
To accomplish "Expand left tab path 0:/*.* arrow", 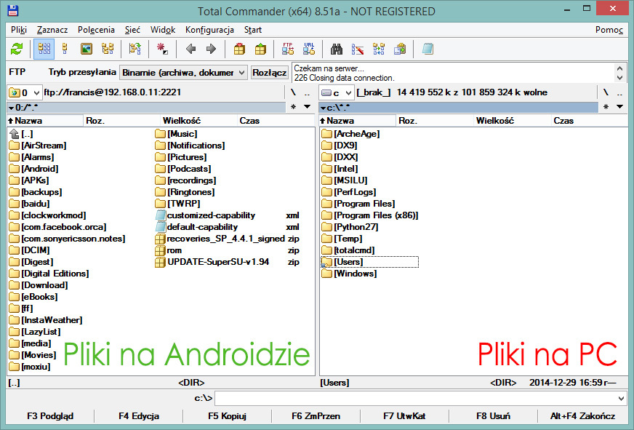I will (12, 108).
